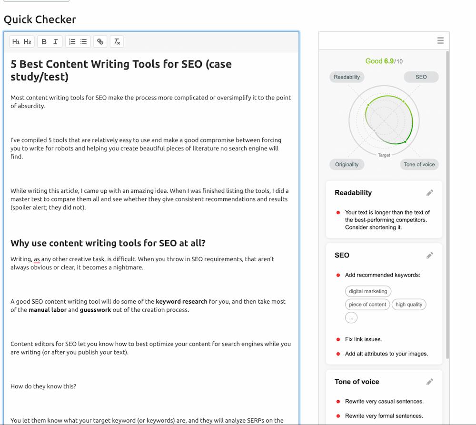Click 'Rewrite very formal sentences.'
Viewport: 476px width, 425px height.
click(x=384, y=416)
